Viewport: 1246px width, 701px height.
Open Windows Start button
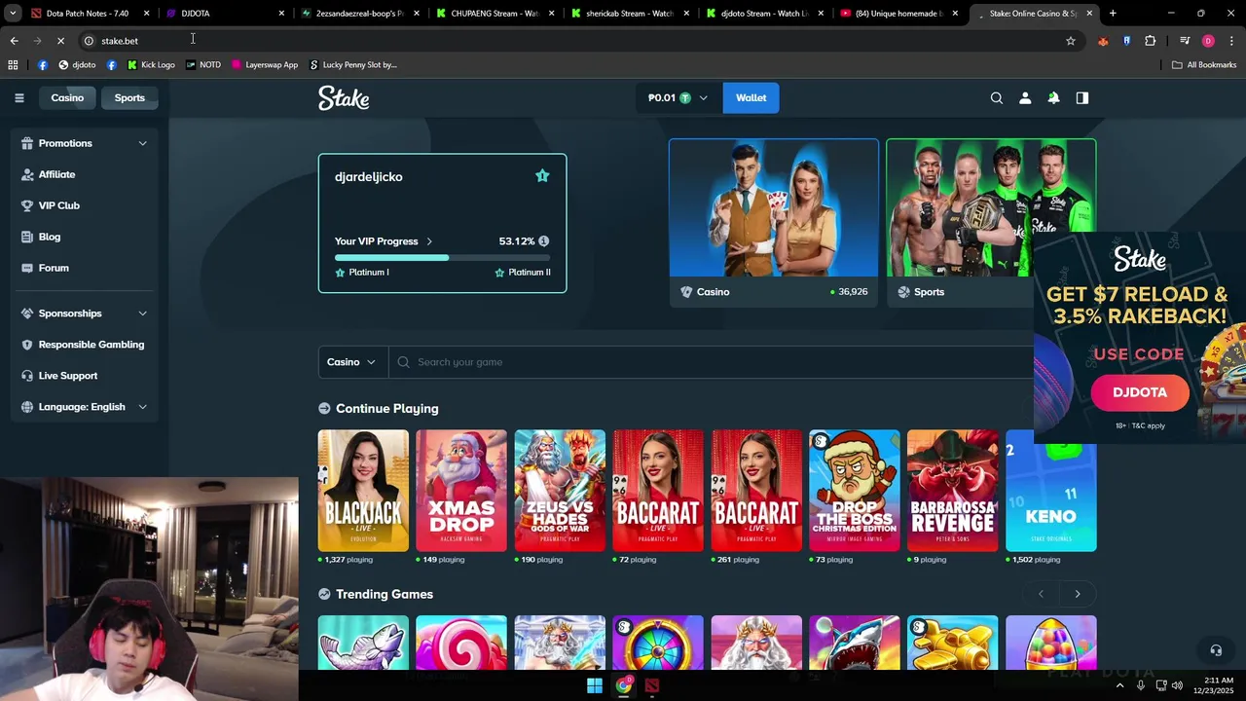(x=594, y=685)
